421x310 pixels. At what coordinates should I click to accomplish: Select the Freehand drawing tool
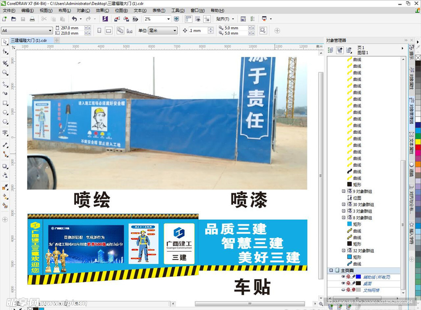(x=5, y=84)
